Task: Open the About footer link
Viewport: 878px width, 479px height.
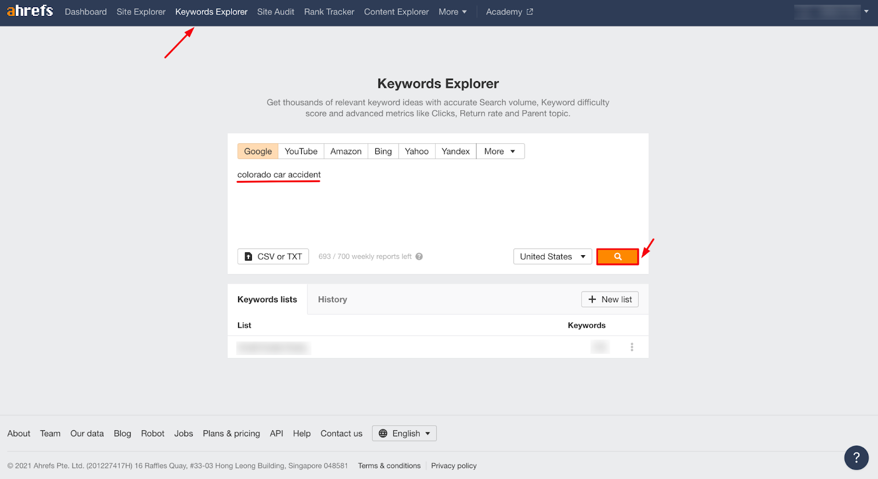Action: point(19,433)
